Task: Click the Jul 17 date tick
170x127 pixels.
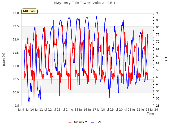Action: coord(92,110)
